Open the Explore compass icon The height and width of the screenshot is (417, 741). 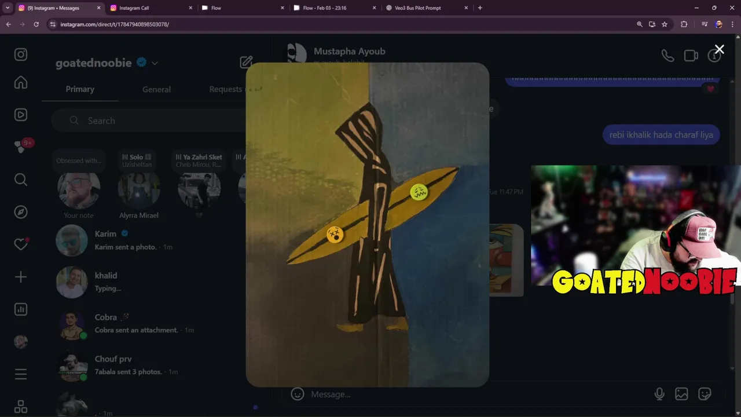click(21, 212)
